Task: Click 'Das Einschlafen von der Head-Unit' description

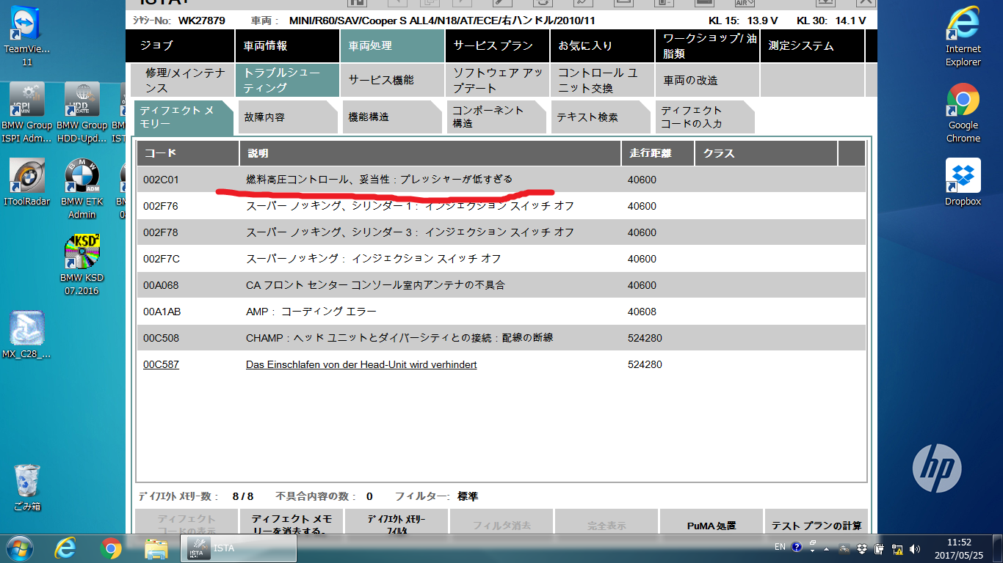Action: (361, 364)
